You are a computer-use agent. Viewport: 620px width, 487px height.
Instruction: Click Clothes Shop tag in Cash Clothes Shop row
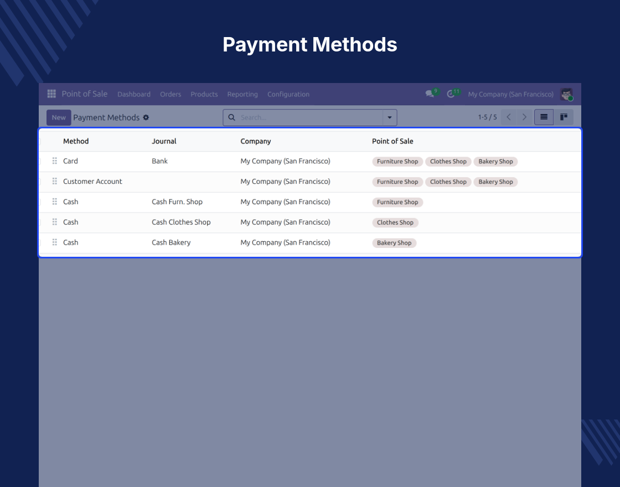pos(395,222)
